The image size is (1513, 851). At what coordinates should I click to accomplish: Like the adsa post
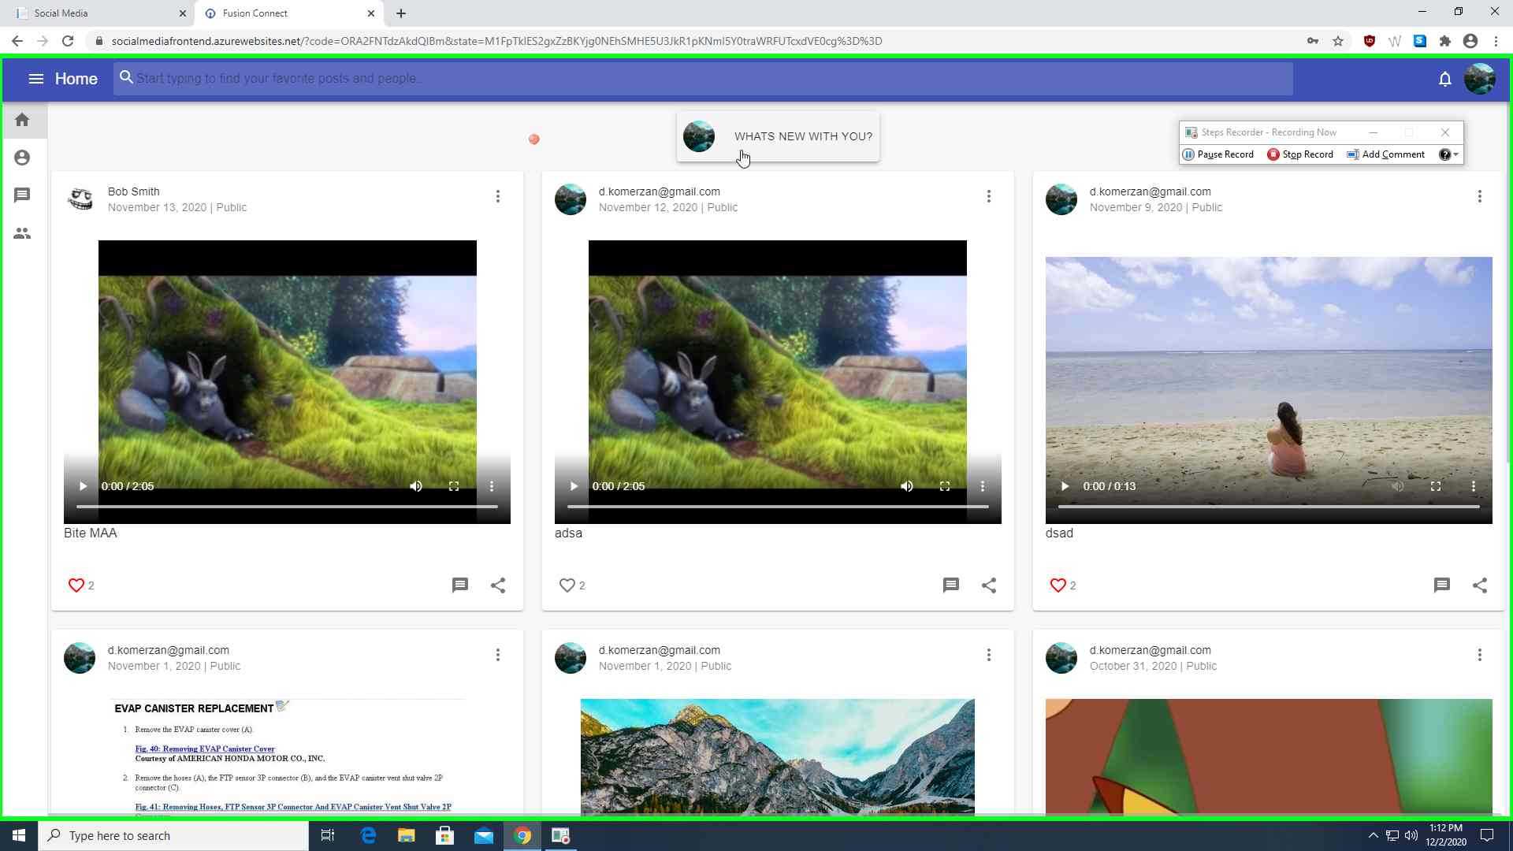pos(567,585)
